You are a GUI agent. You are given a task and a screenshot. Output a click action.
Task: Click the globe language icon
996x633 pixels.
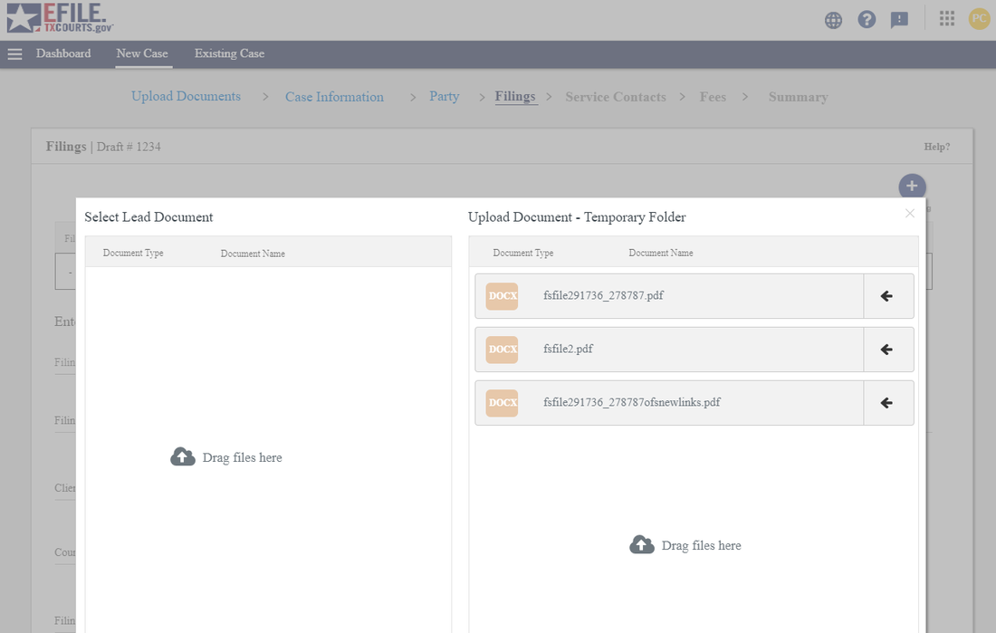833,20
